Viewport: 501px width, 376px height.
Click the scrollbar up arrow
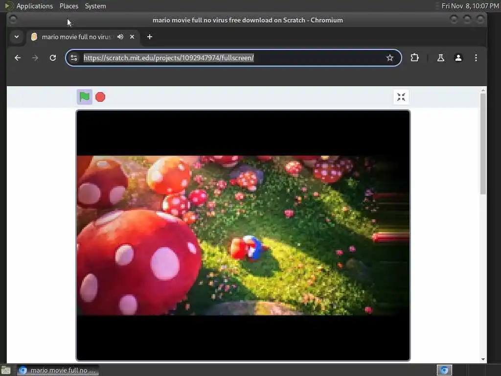coord(483,91)
